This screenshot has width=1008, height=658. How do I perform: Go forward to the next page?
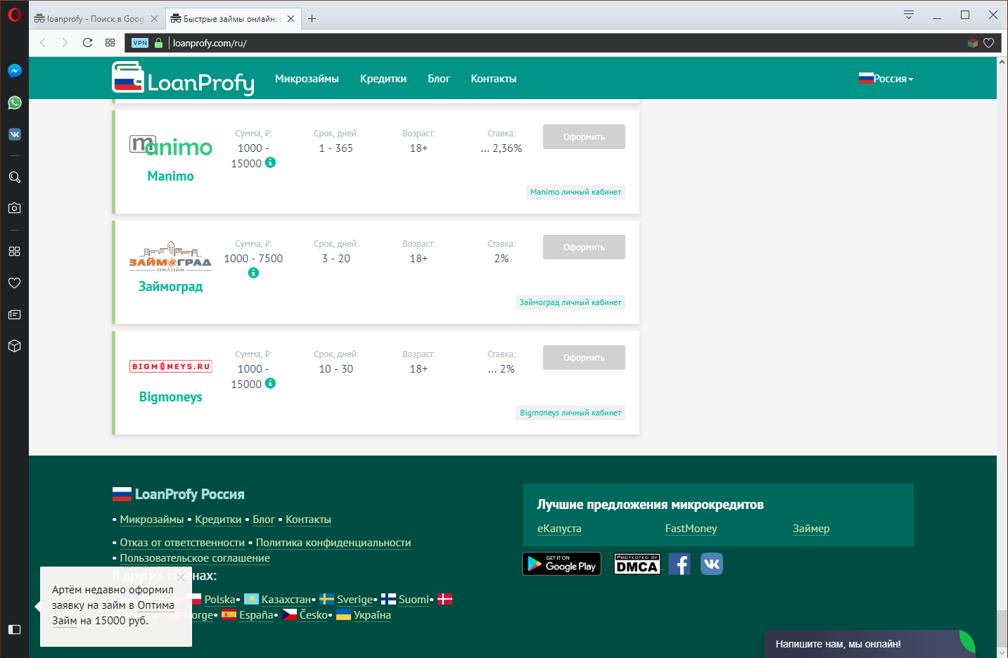point(65,43)
